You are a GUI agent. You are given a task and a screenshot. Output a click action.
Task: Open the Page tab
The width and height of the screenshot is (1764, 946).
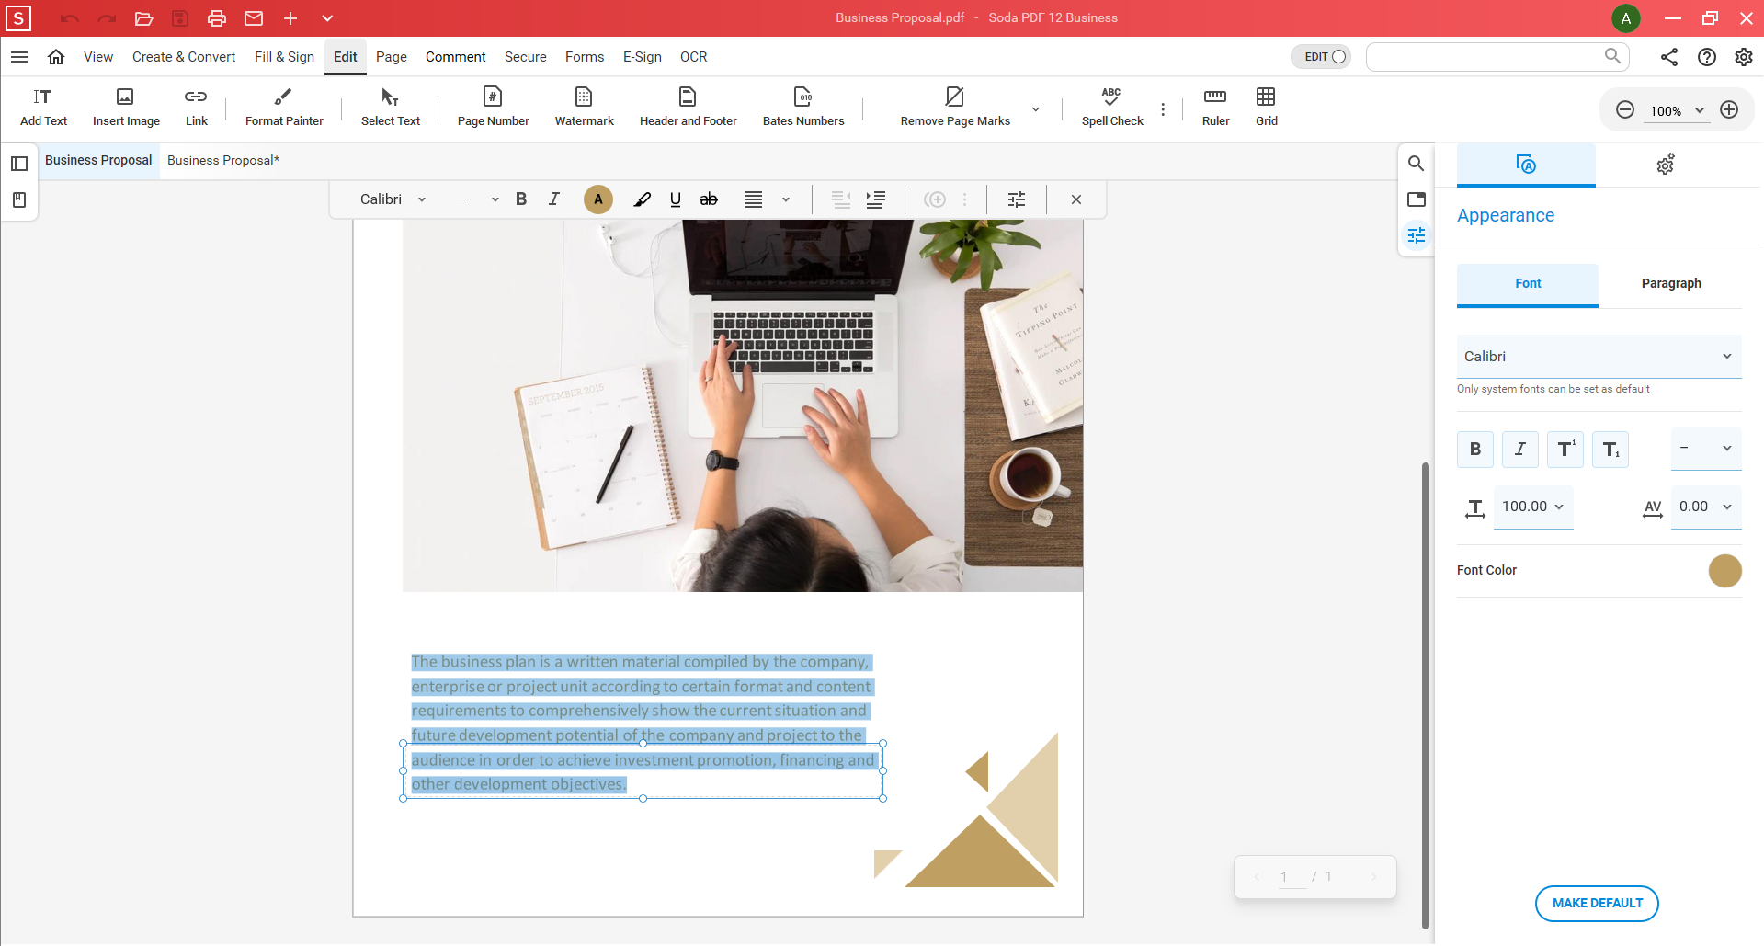pyautogui.click(x=391, y=57)
